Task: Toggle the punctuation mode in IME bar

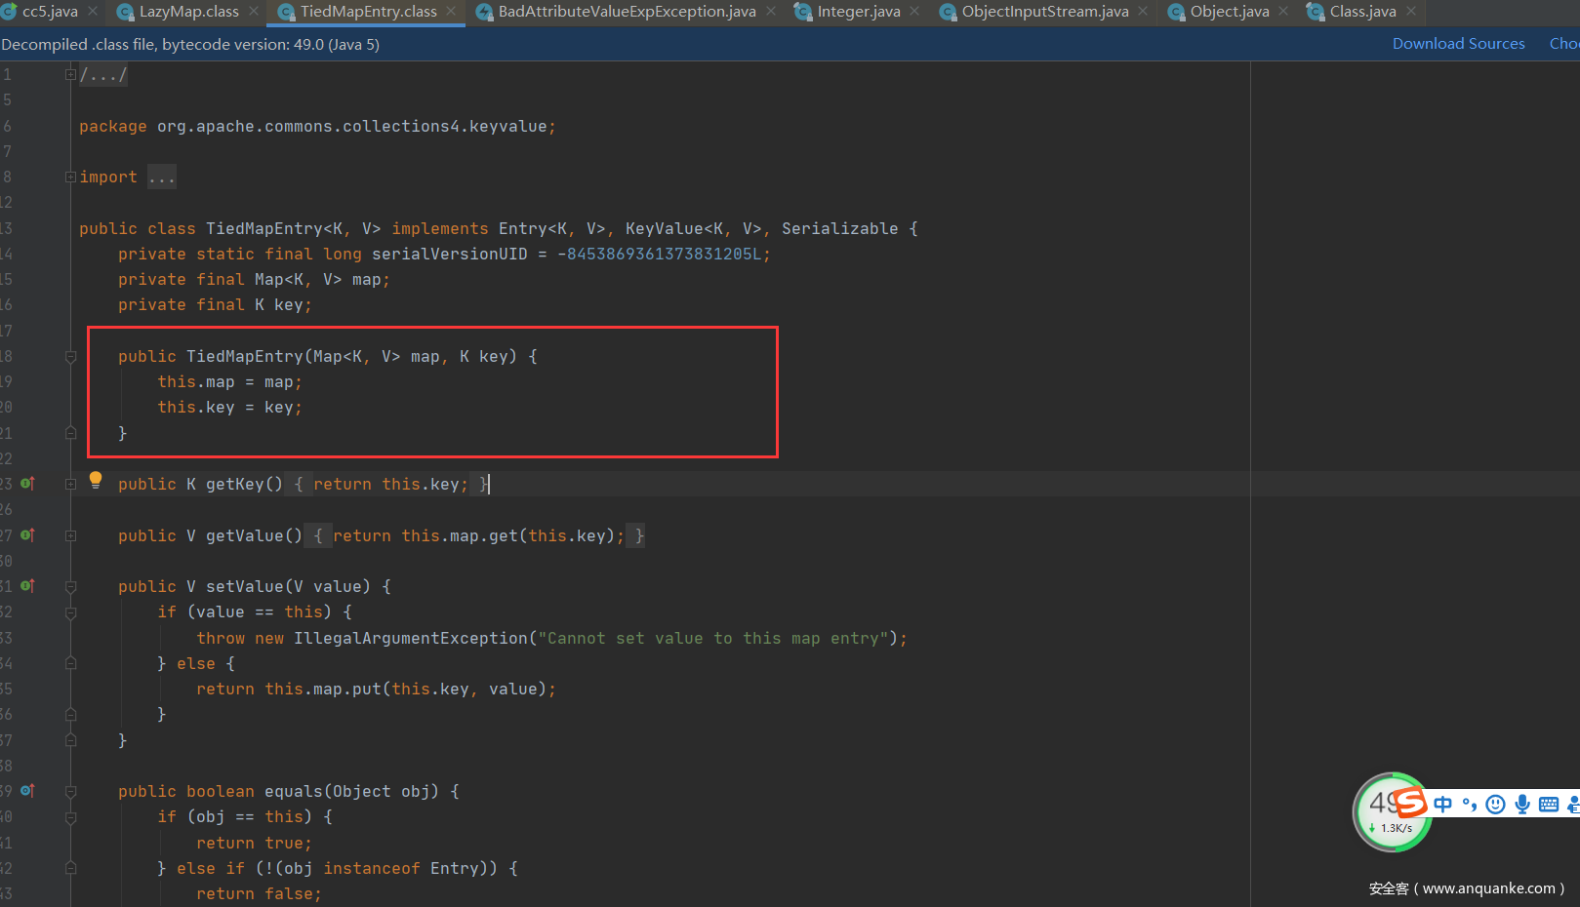Action: point(1469,805)
